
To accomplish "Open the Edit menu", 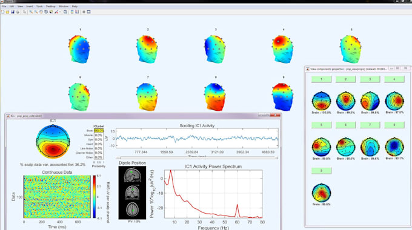I will click(x=12, y=6).
